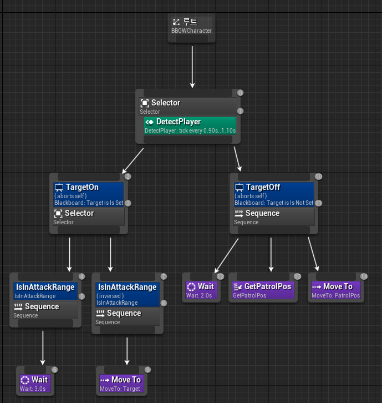The image size is (382, 403).
Task: Select the top Selector composite node
Action: (188, 106)
